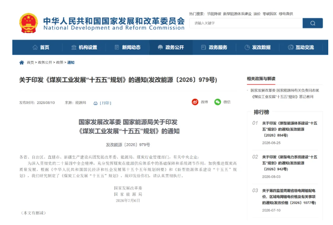Click the [打印] print link
This screenshot has height=225, width=333.
[106, 103]
